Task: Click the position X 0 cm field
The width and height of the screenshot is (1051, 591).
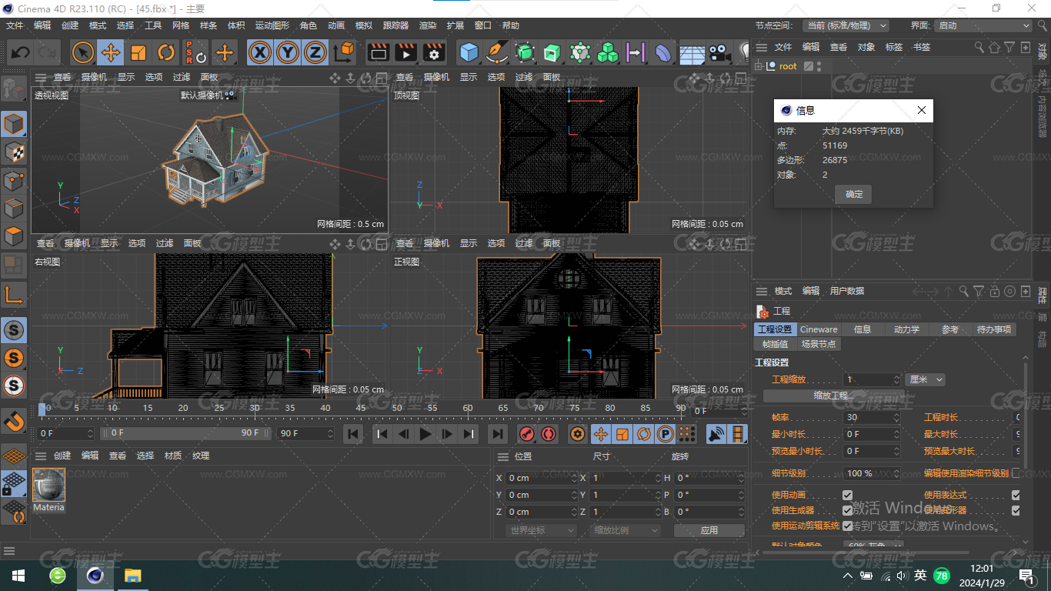Action: (542, 478)
